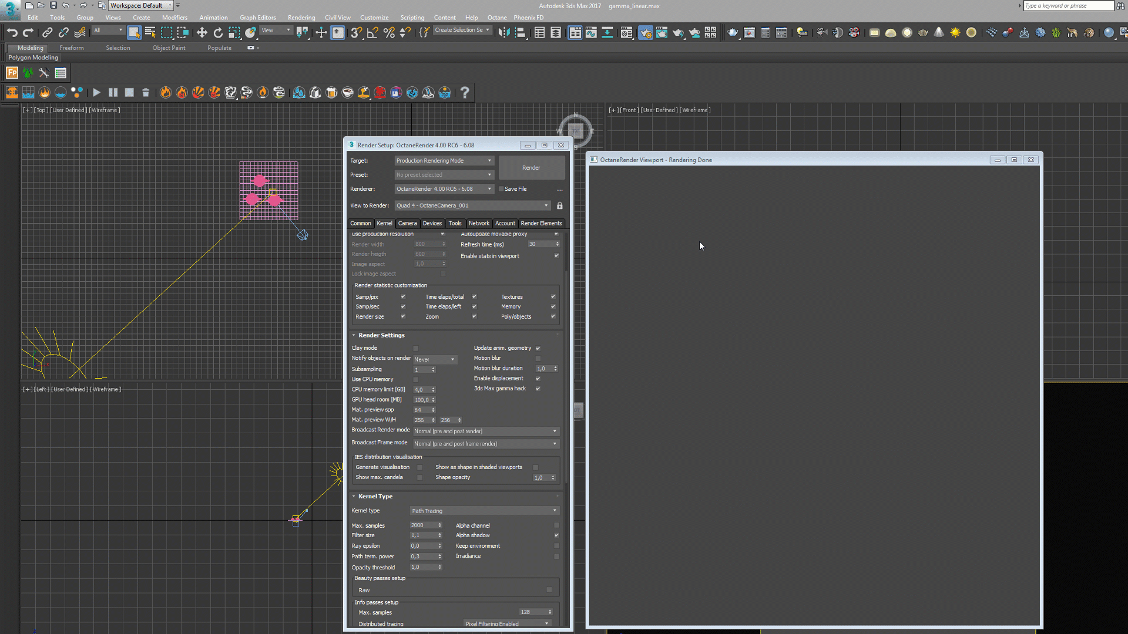
Task: Click the Undo arrow icon
Action: pyautogui.click(x=12, y=33)
